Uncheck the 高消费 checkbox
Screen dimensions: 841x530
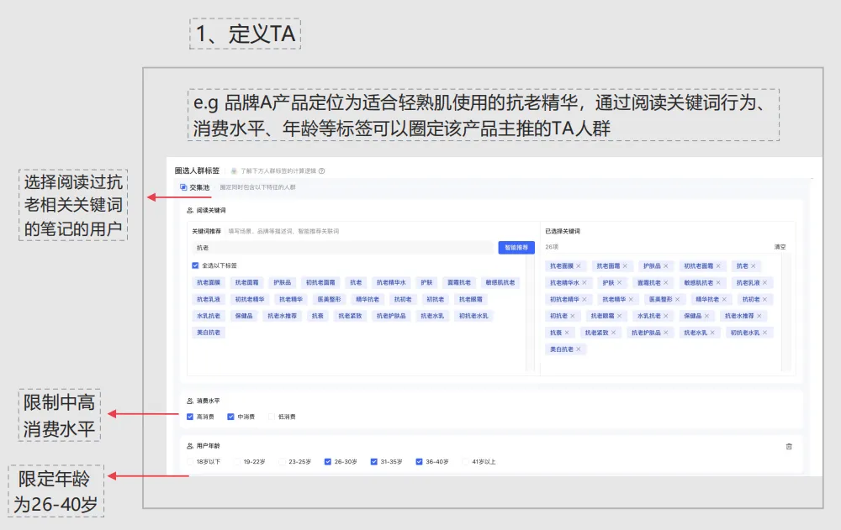190,414
